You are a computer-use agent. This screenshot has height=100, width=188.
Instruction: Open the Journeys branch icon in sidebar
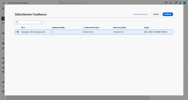3,23
